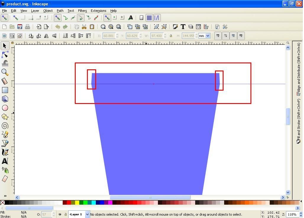Toggle the page grid visibility
The image size is (304, 218).
click(x=149, y=18)
